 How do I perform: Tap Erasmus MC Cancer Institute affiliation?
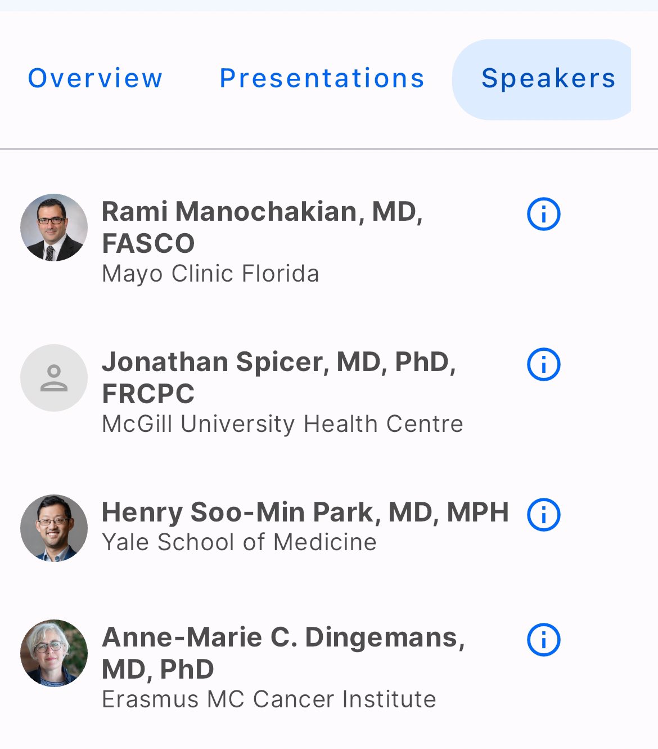(x=269, y=699)
